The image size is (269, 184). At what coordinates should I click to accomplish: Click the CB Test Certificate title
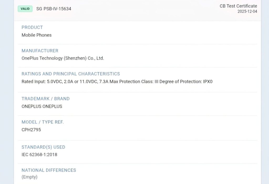click(238, 6)
